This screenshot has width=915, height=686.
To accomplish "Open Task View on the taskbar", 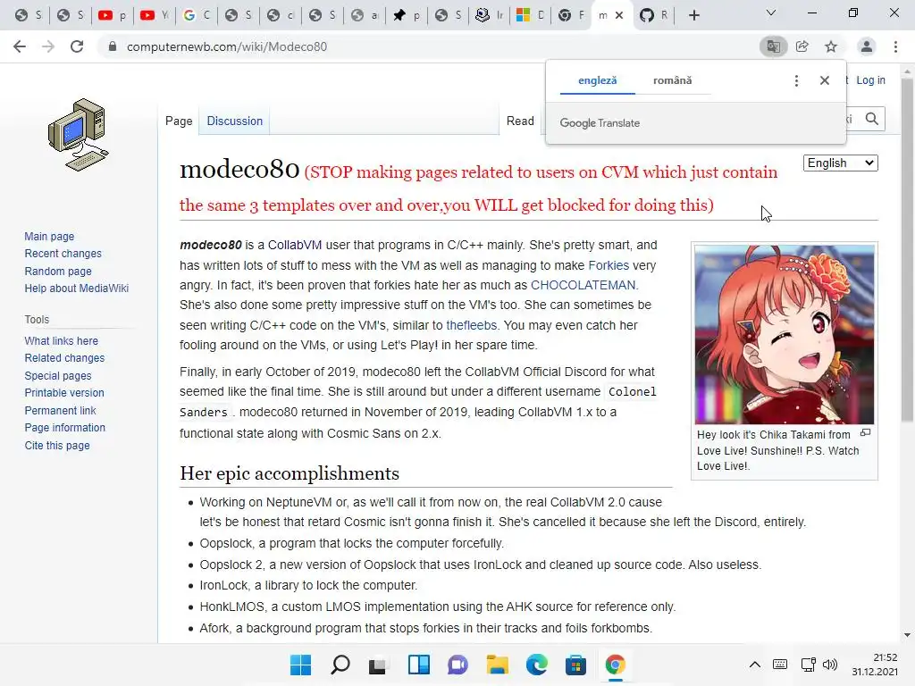I will 378,665.
